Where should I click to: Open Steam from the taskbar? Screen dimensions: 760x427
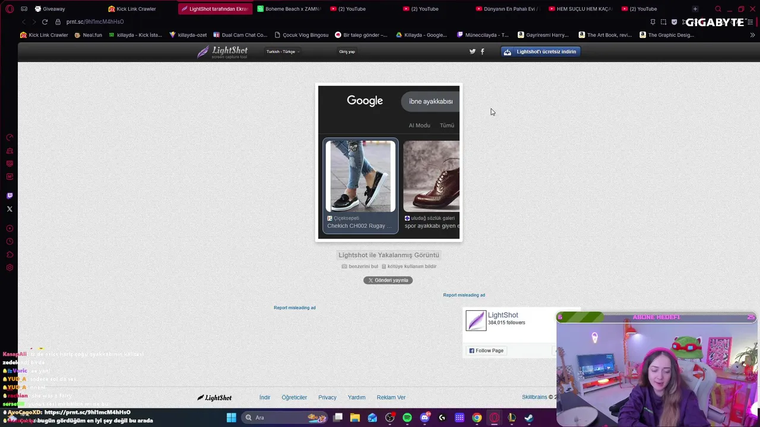click(x=528, y=418)
